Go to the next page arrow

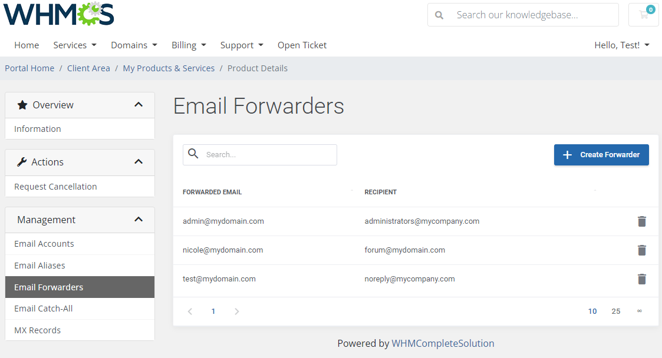pos(236,311)
